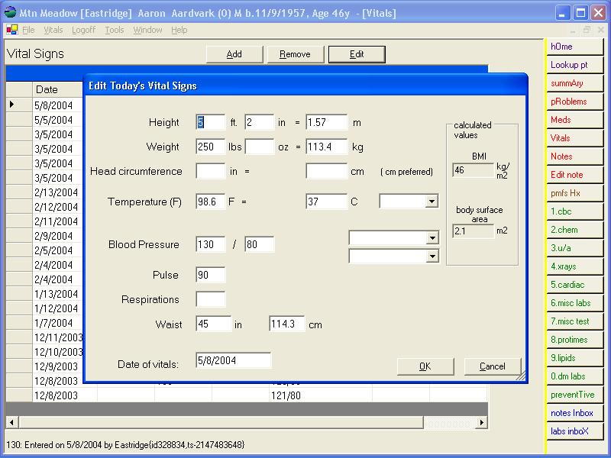The height and width of the screenshot is (458, 611).
Task: Open the Tools menu
Action: [x=115, y=30]
